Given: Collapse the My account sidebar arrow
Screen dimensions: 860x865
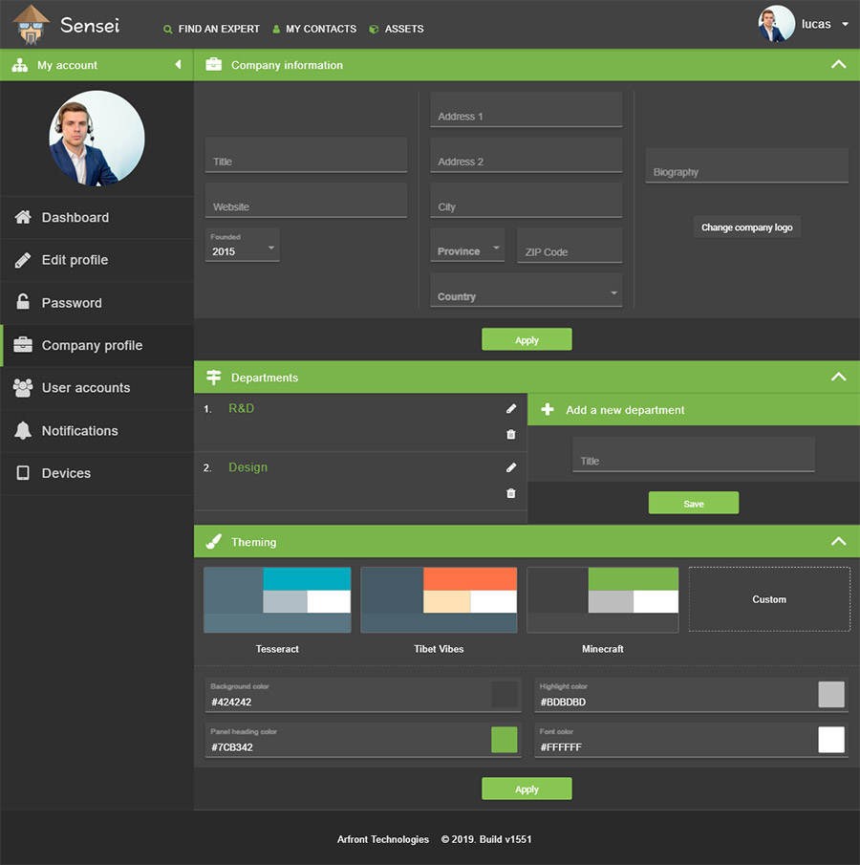Looking at the screenshot, I should click(178, 65).
